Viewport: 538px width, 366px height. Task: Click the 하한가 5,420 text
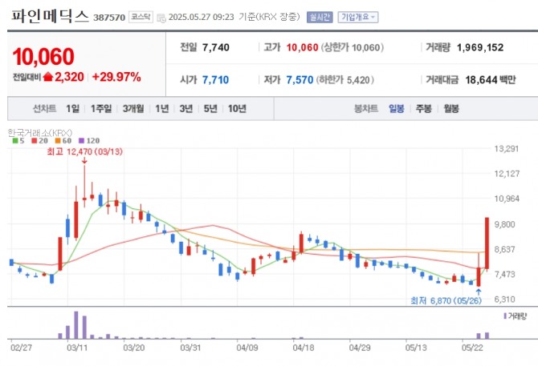coord(345,80)
